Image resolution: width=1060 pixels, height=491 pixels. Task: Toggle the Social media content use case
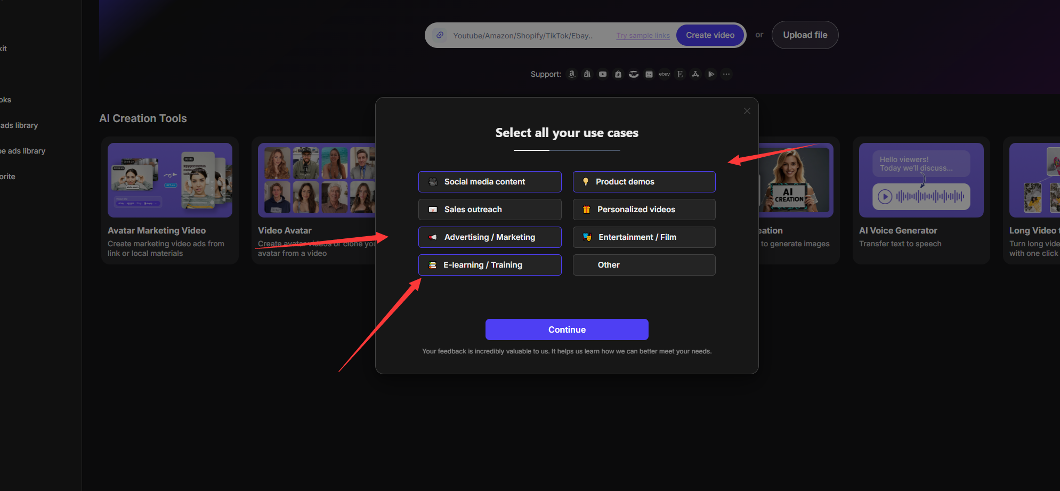tap(490, 182)
